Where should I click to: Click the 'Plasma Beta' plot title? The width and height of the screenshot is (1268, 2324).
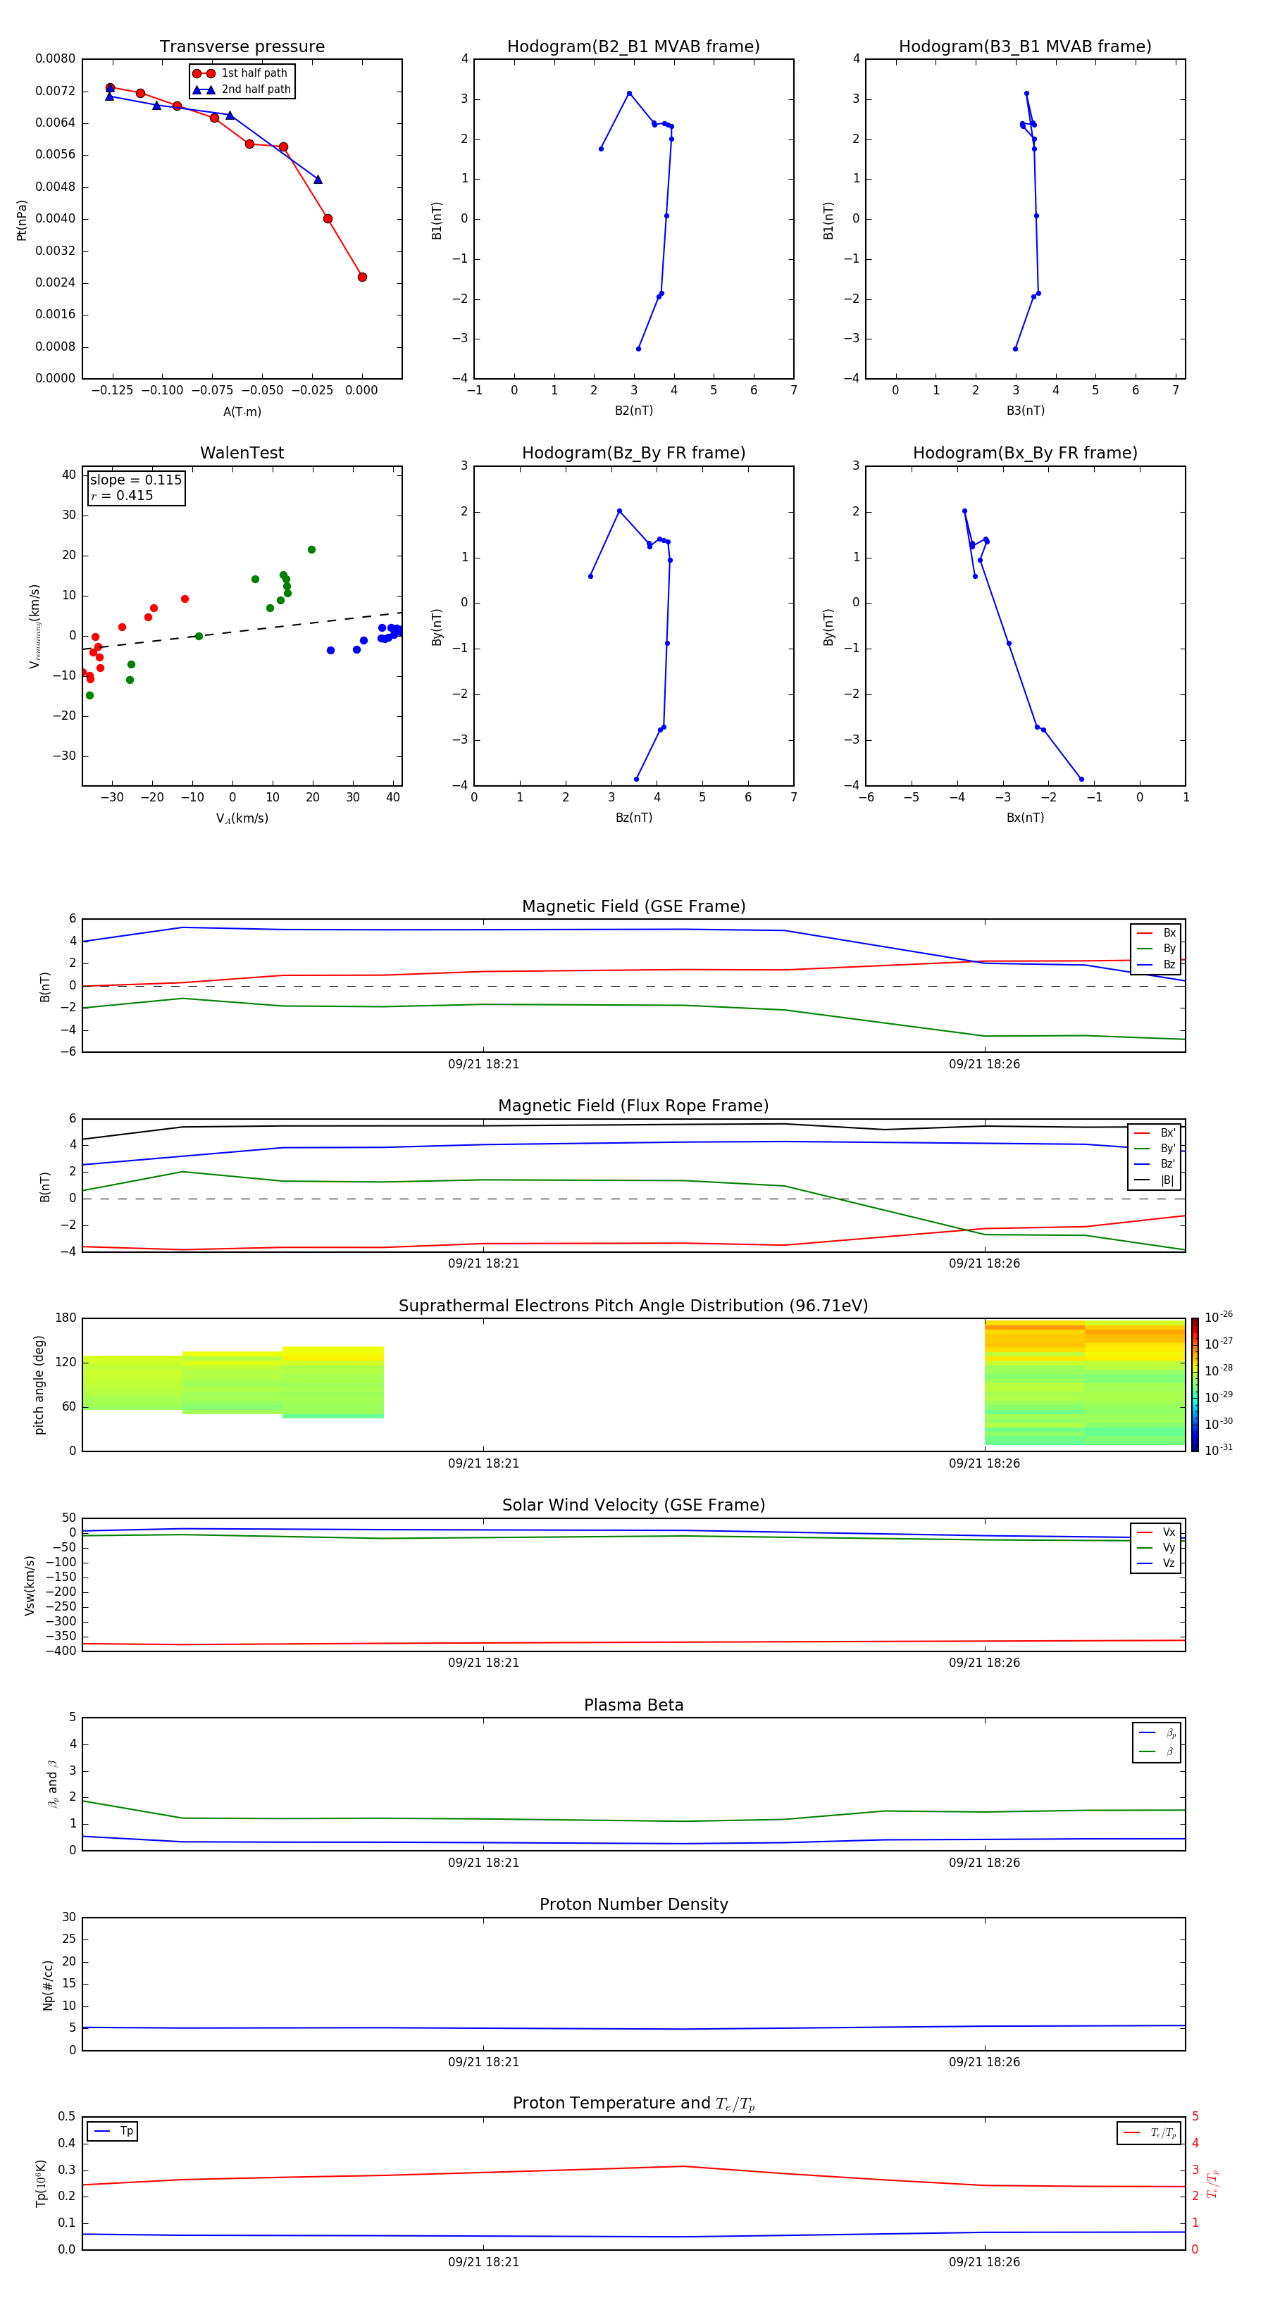click(x=633, y=1705)
